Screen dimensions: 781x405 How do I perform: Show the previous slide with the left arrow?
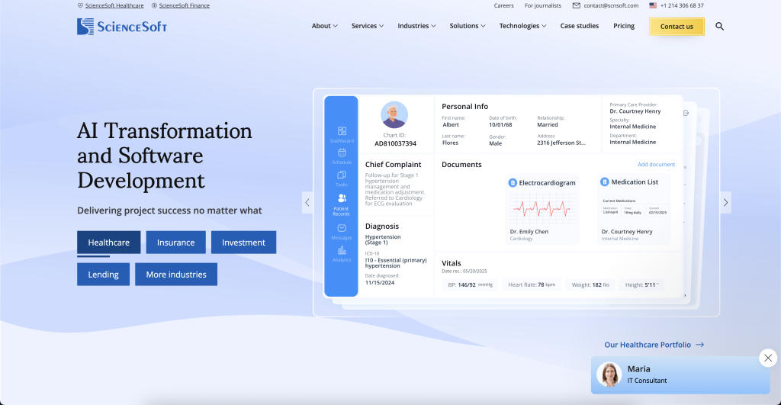click(x=307, y=202)
